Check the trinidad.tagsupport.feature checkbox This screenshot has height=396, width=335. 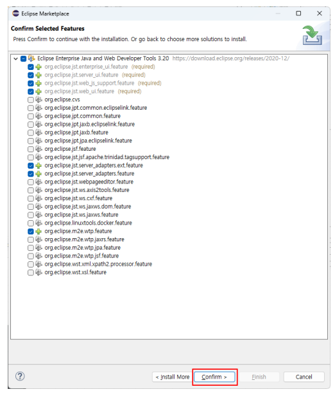[31, 157]
